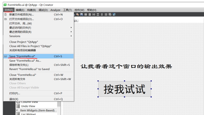Click the 按我试试 button on the form
This screenshot has height=115, width=204.
click(x=124, y=89)
